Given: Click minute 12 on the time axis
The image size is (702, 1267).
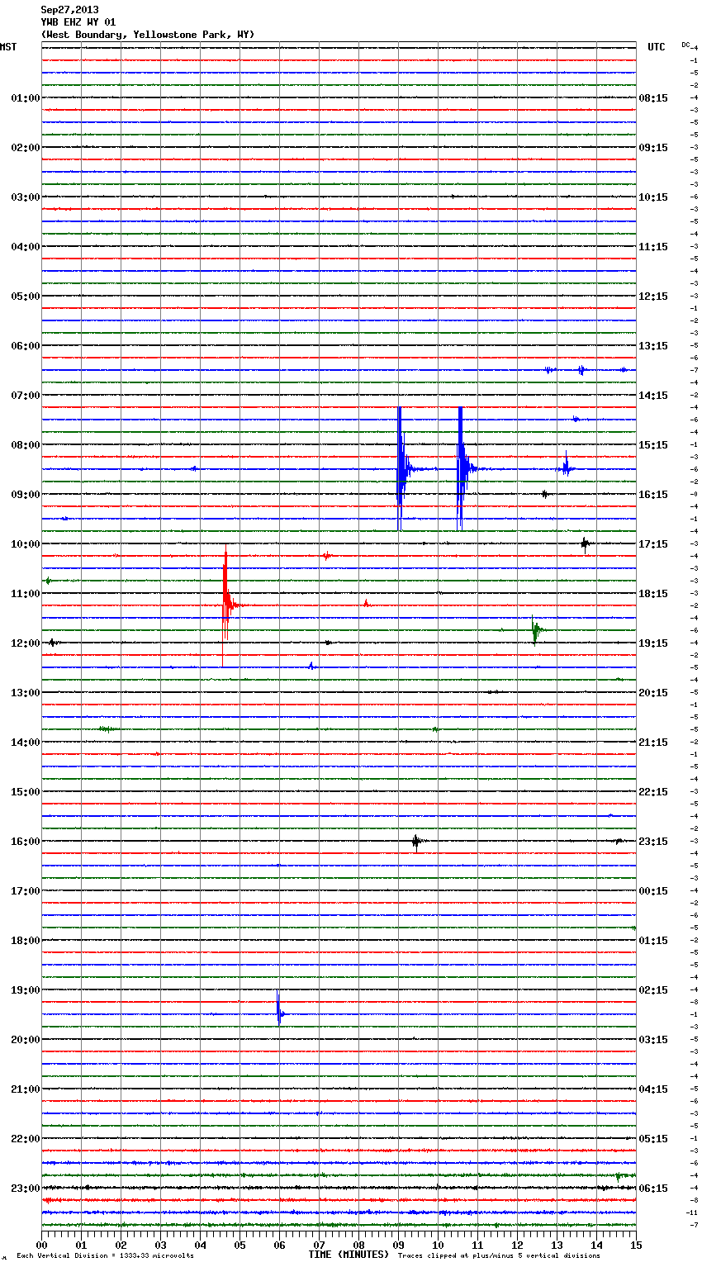Looking at the screenshot, I should (517, 1245).
